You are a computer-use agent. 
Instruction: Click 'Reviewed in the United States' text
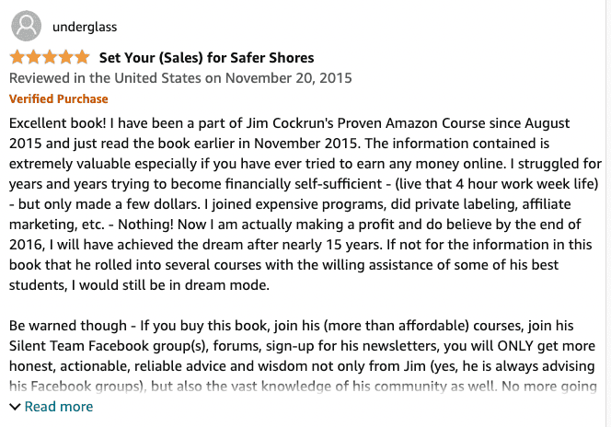pos(105,78)
